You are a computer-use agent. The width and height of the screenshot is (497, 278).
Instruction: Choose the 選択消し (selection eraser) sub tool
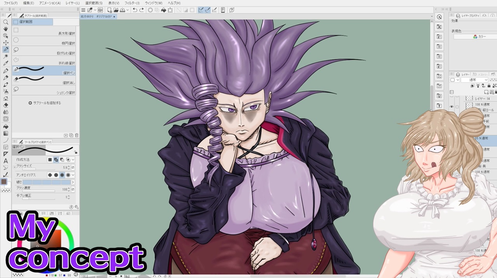44,80
